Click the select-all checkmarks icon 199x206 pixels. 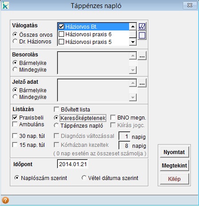click(142, 26)
